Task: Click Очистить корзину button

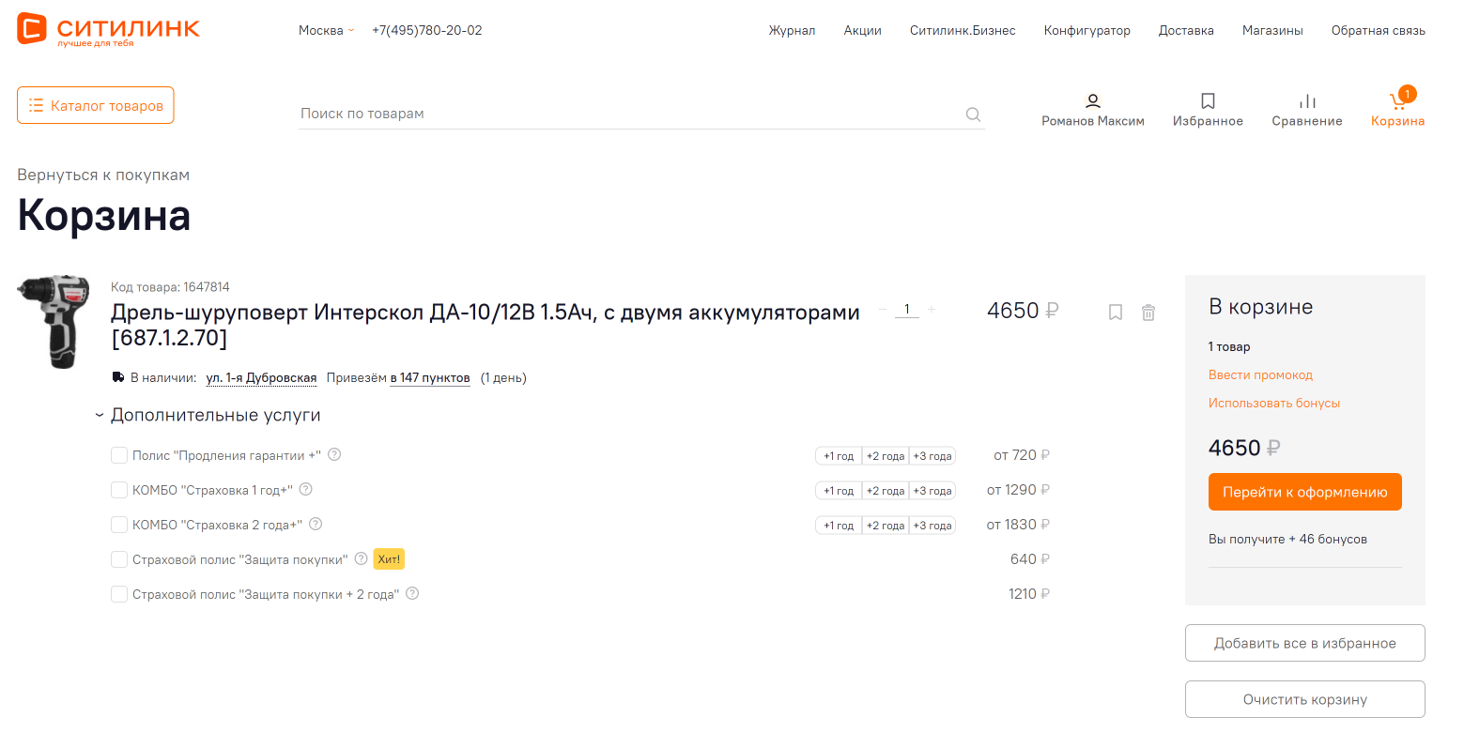Action: 1304,699
